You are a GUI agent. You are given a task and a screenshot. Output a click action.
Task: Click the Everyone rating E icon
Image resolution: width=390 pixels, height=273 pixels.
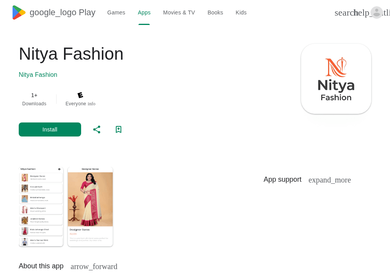(x=80, y=95)
